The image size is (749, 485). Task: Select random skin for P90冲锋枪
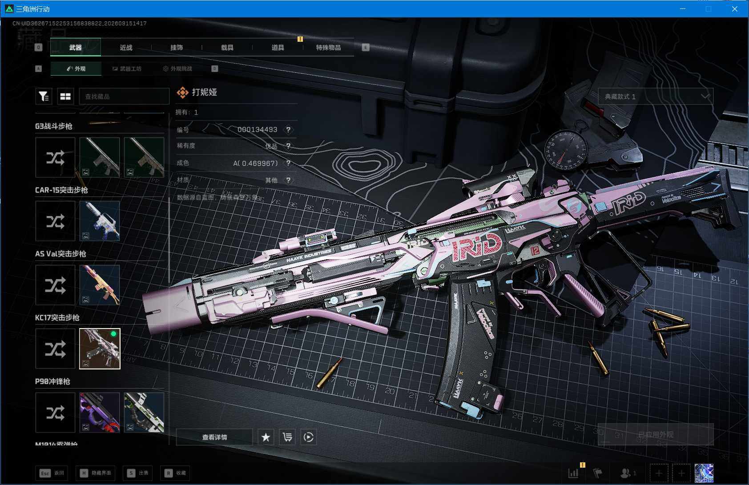click(x=55, y=413)
